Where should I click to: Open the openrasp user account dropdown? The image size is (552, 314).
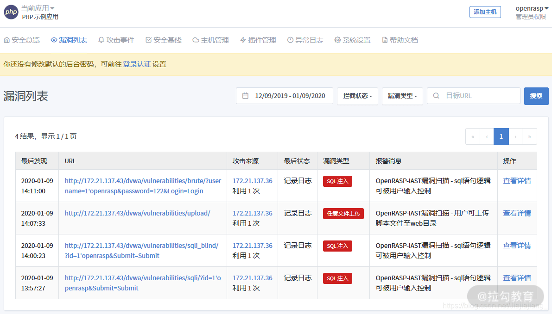pyautogui.click(x=532, y=8)
